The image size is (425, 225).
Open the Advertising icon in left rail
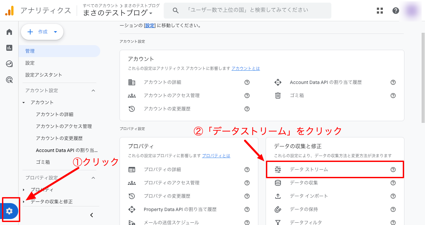(x=9, y=80)
